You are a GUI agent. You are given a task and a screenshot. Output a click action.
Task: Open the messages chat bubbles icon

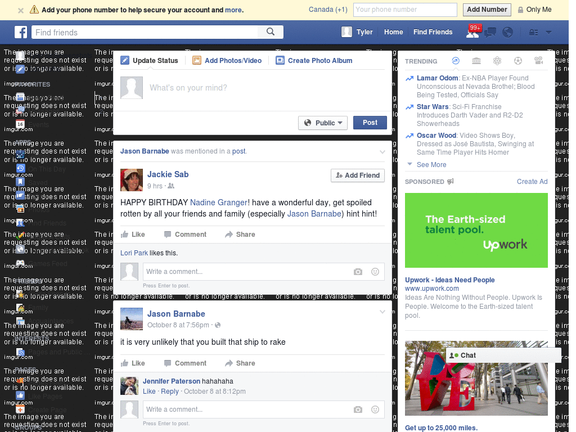tap(490, 32)
